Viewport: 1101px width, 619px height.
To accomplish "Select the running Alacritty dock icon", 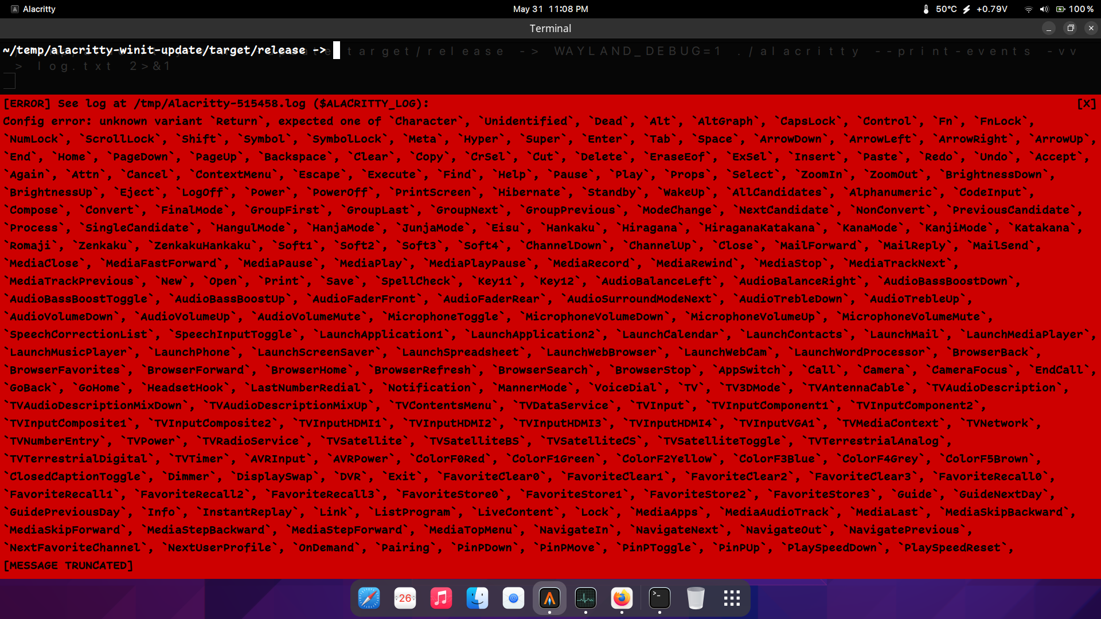I will click(x=550, y=598).
